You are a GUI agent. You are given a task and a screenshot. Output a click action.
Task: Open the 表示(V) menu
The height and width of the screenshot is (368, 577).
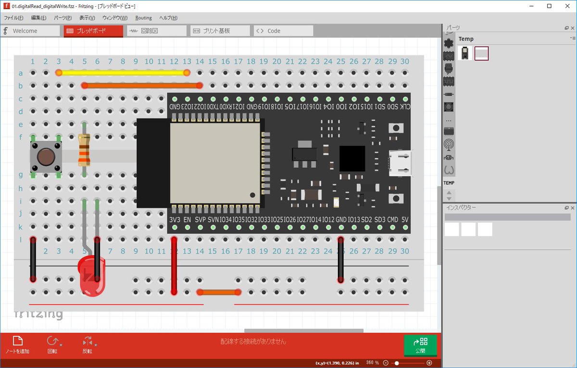(x=87, y=18)
